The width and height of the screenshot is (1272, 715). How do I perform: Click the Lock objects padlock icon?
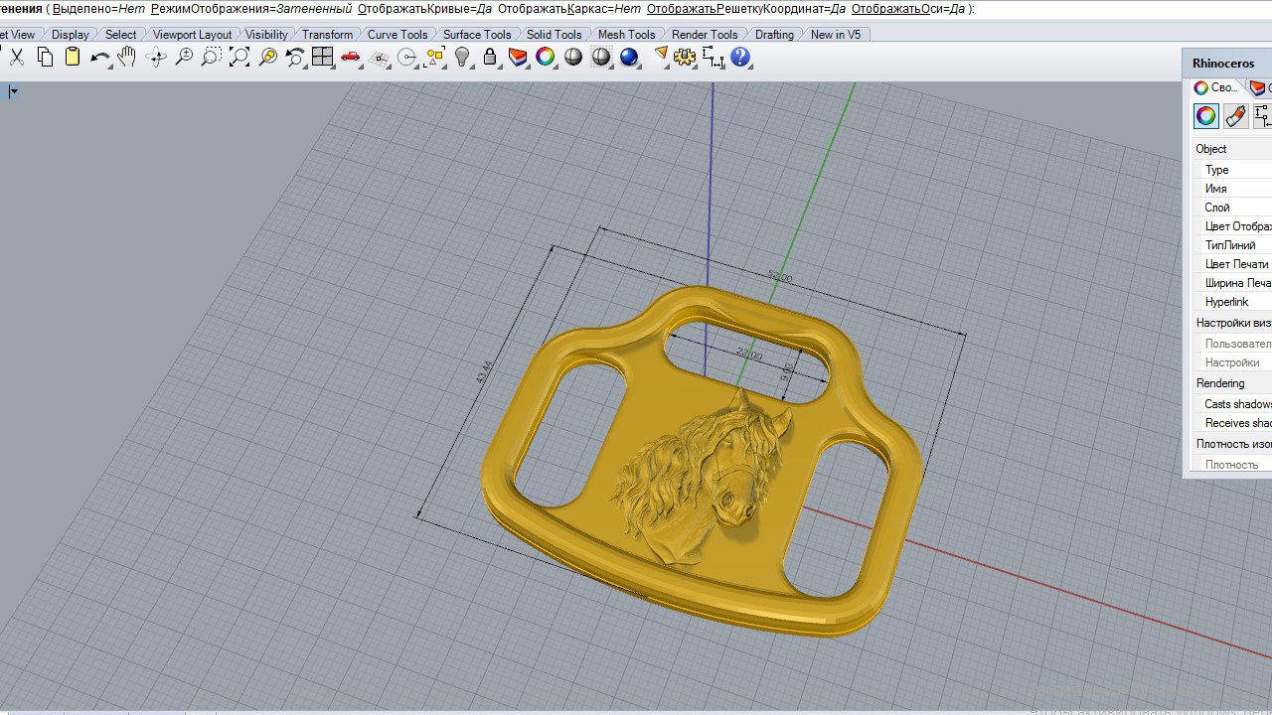(489, 58)
